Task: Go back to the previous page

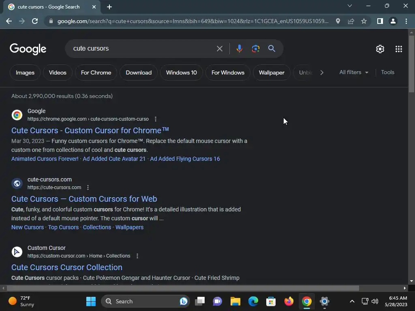Action: click(9, 21)
